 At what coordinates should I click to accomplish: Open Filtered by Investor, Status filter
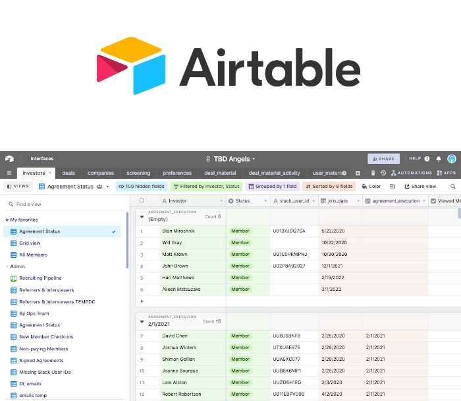[206, 187]
